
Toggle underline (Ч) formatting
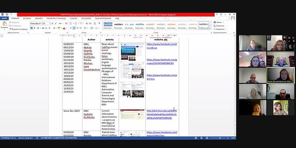click(38, 28)
